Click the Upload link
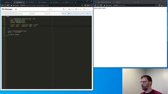The height and width of the screenshot is (94, 168). 71,9
